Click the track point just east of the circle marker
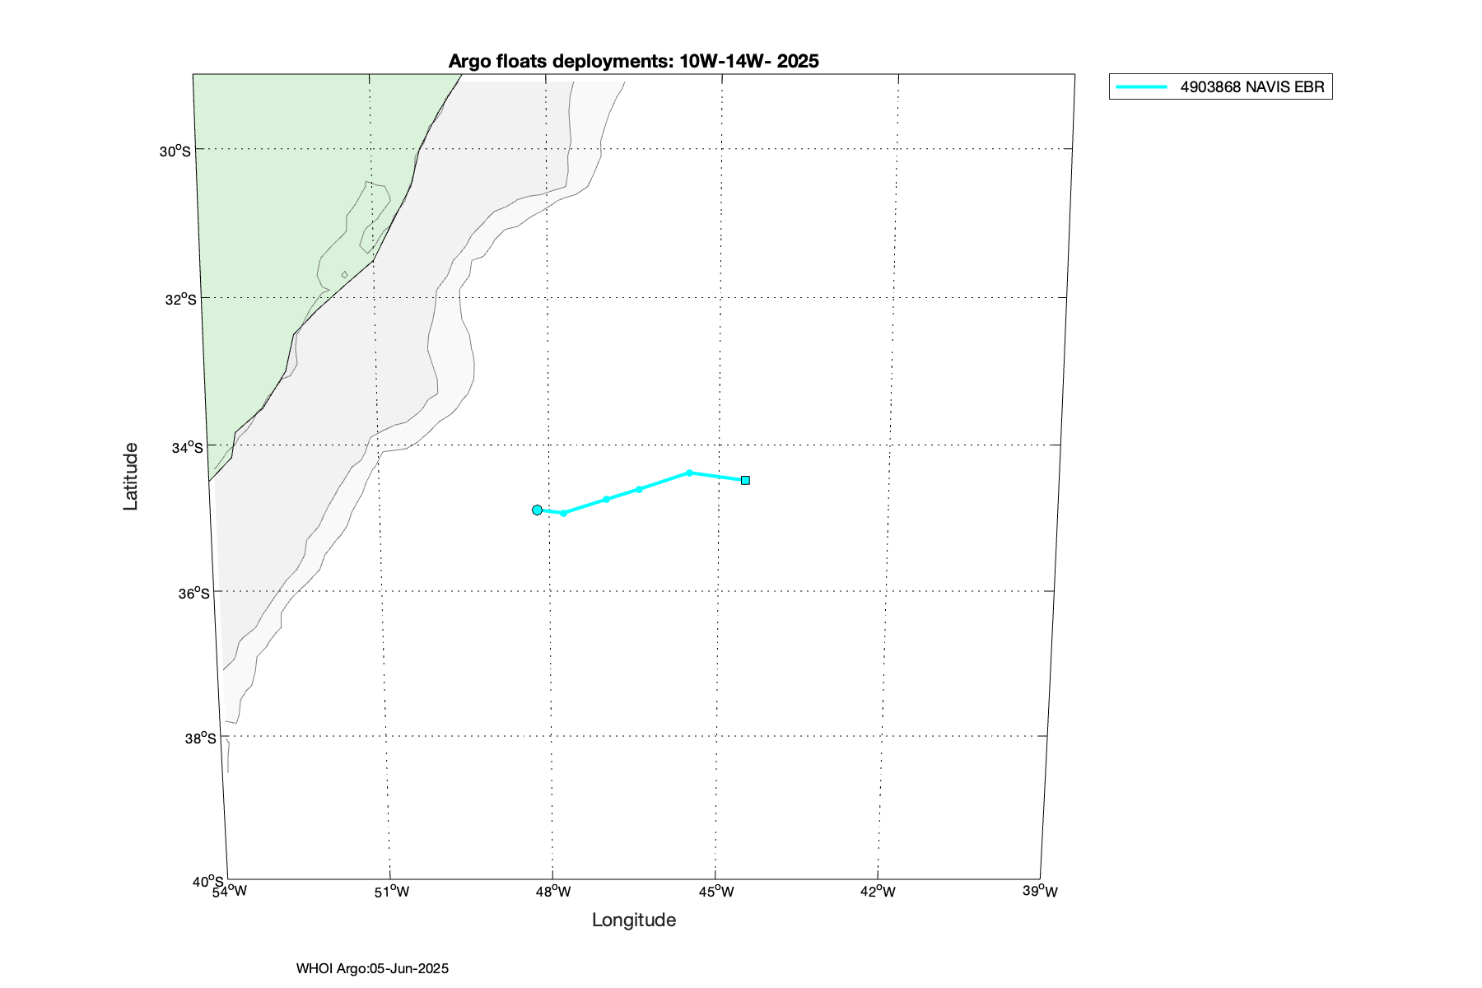The height and width of the screenshot is (988, 1482). point(563,513)
